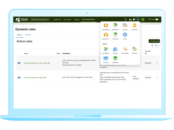This screenshot has height=130, width=174.
Task: Open Catalog in the top navigation
Action: pyautogui.click(x=77, y=20)
